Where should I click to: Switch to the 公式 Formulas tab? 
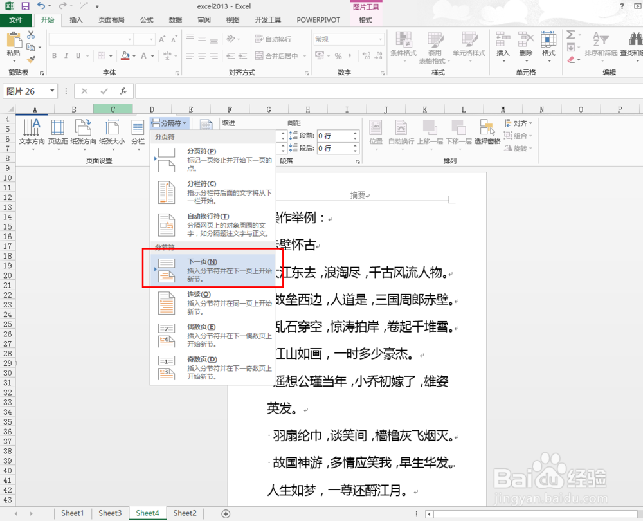[147, 20]
